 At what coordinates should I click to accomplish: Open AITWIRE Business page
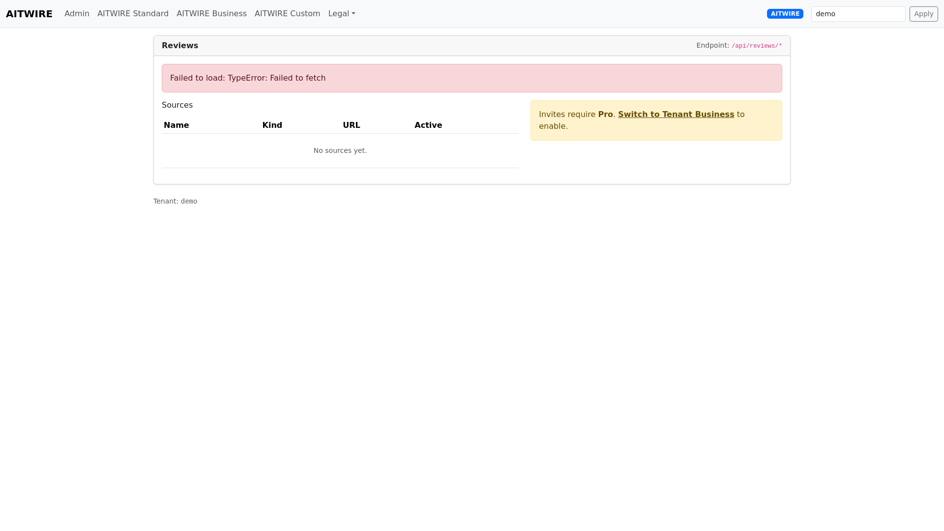tap(211, 14)
